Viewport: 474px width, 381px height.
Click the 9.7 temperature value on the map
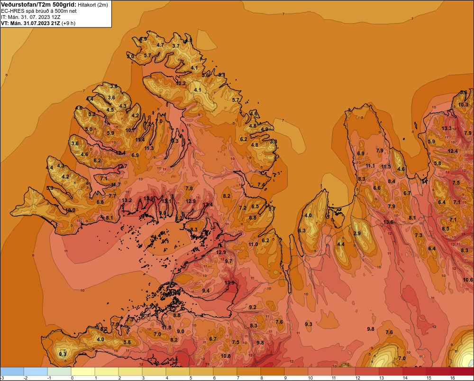(x=229, y=261)
